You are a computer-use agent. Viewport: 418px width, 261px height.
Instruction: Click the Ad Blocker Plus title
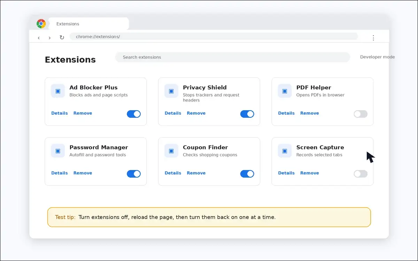click(x=94, y=88)
